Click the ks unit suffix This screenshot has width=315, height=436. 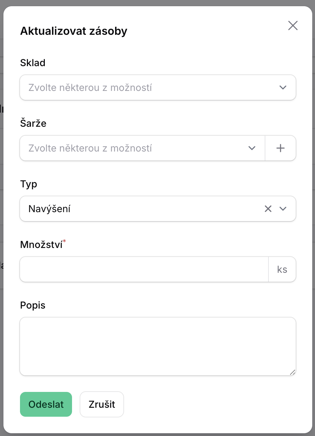point(282,269)
